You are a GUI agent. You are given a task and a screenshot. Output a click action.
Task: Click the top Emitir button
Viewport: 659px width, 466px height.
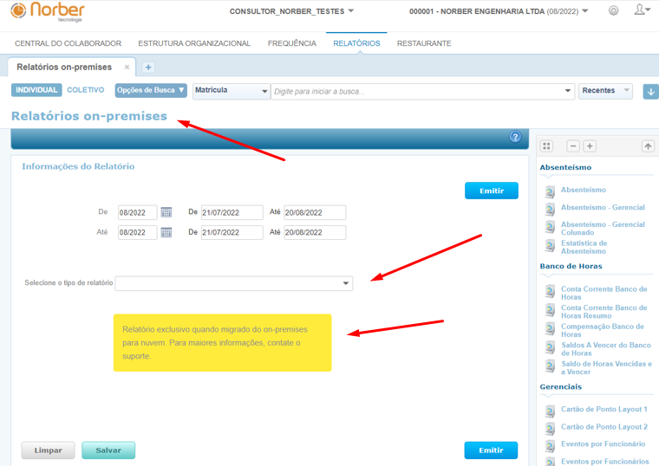(x=491, y=191)
